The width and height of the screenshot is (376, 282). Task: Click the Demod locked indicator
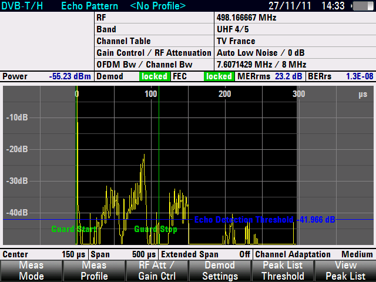coord(155,76)
